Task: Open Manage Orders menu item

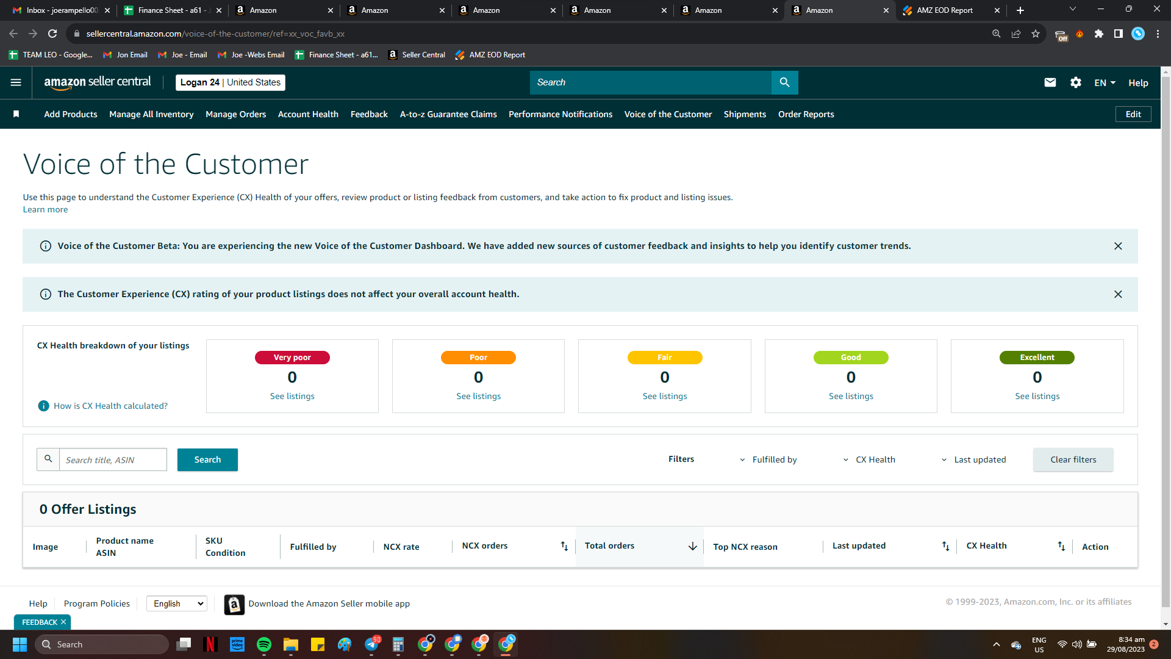Action: [236, 114]
